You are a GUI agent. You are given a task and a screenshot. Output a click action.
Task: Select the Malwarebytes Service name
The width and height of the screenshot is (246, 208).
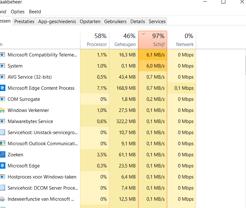30,121
